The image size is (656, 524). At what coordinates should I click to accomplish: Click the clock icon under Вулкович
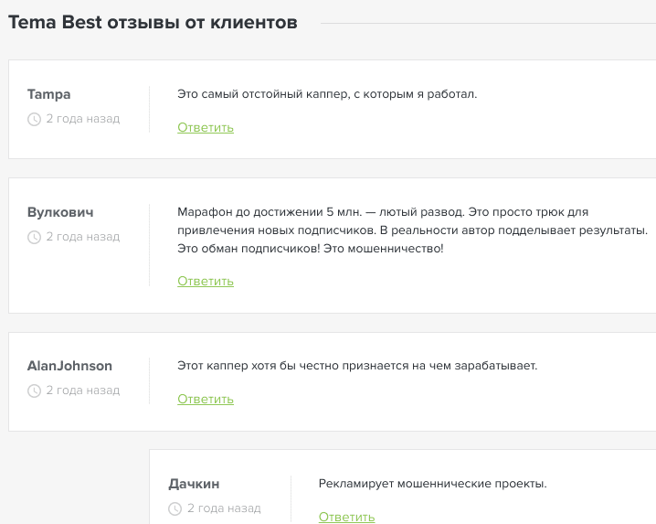point(35,237)
